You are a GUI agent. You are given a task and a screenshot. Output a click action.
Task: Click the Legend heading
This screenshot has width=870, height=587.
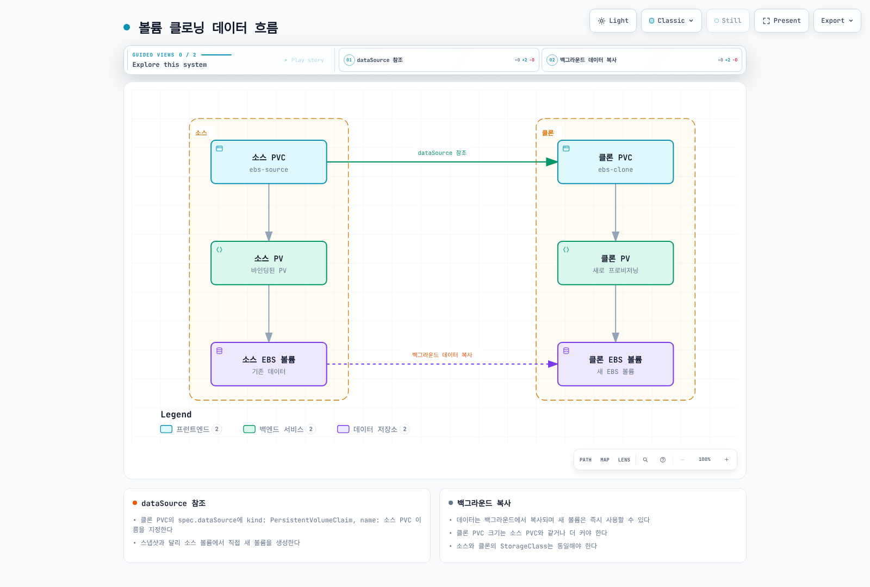point(176,414)
